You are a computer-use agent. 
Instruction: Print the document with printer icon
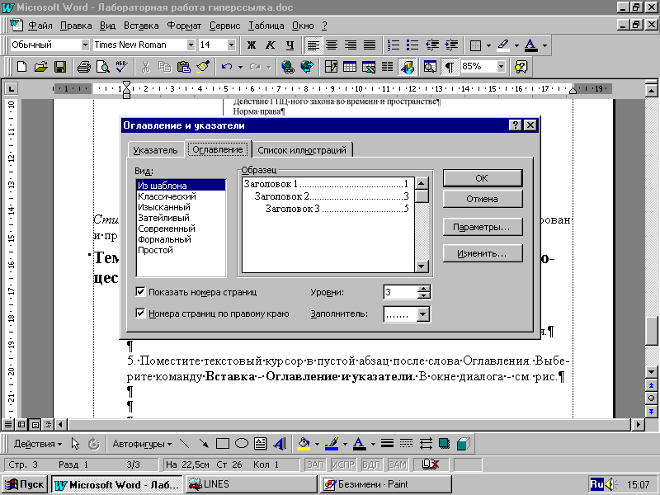(x=84, y=67)
